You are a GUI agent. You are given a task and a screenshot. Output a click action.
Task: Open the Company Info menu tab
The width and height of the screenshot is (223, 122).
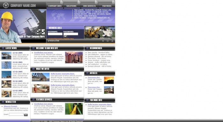pos(55,6)
